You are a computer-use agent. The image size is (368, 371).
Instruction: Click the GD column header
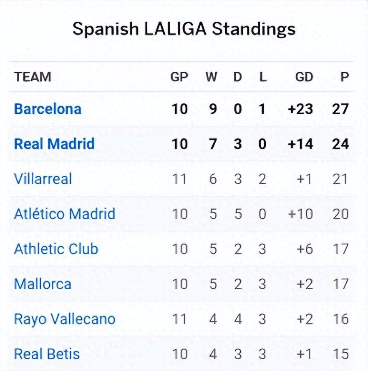tap(304, 77)
